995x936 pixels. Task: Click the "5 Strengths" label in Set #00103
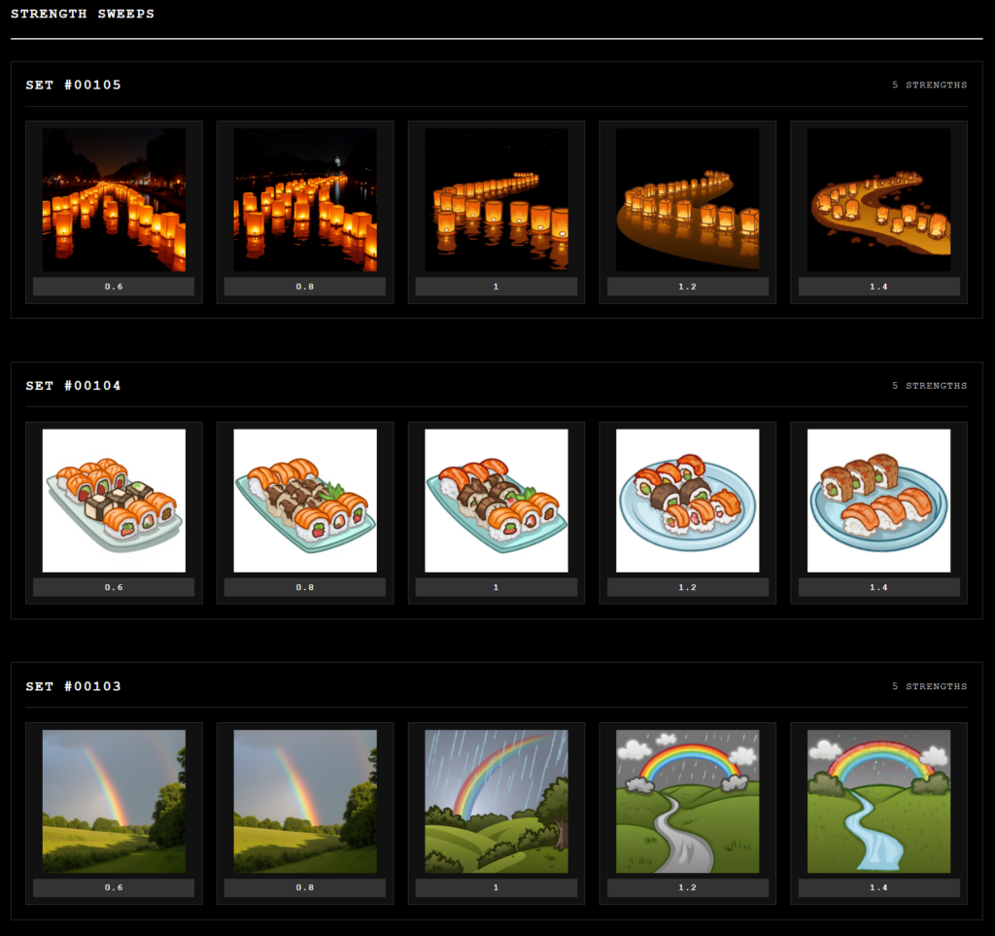click(929, 686)
